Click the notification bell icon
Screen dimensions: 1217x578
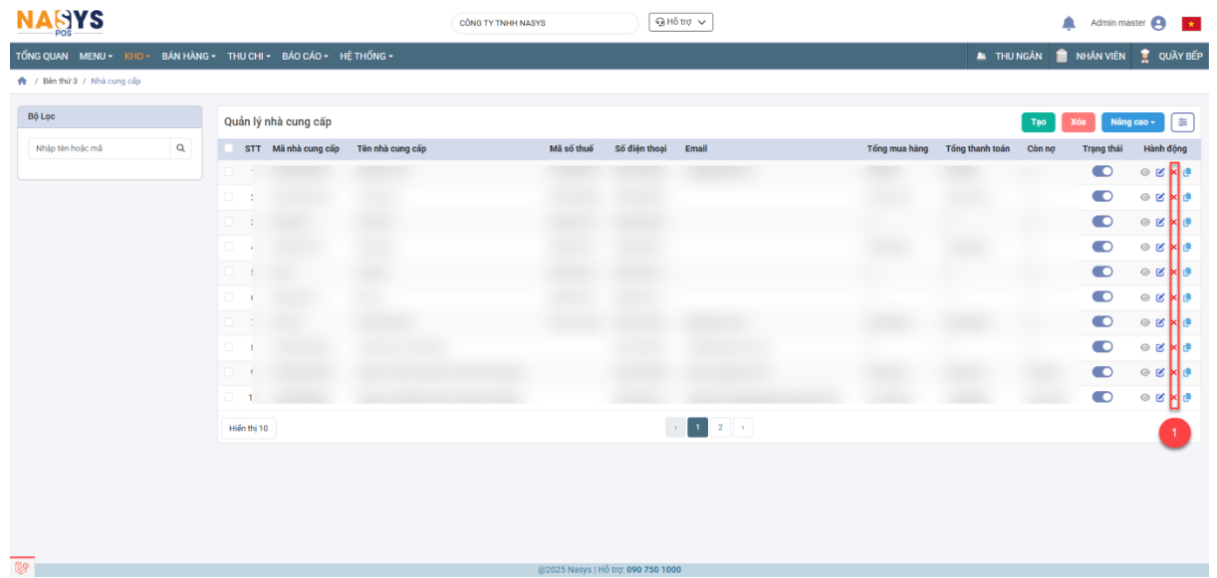pyautogui.click(x=1069, y=23)
